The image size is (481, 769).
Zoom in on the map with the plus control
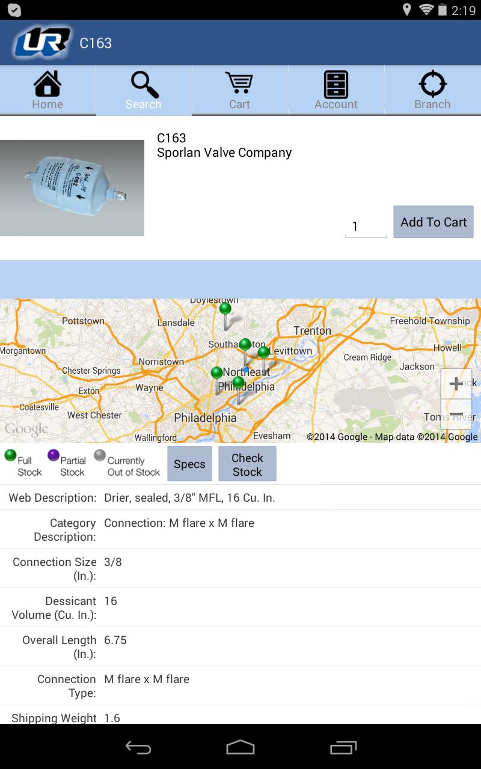click(x=456, y=383)
